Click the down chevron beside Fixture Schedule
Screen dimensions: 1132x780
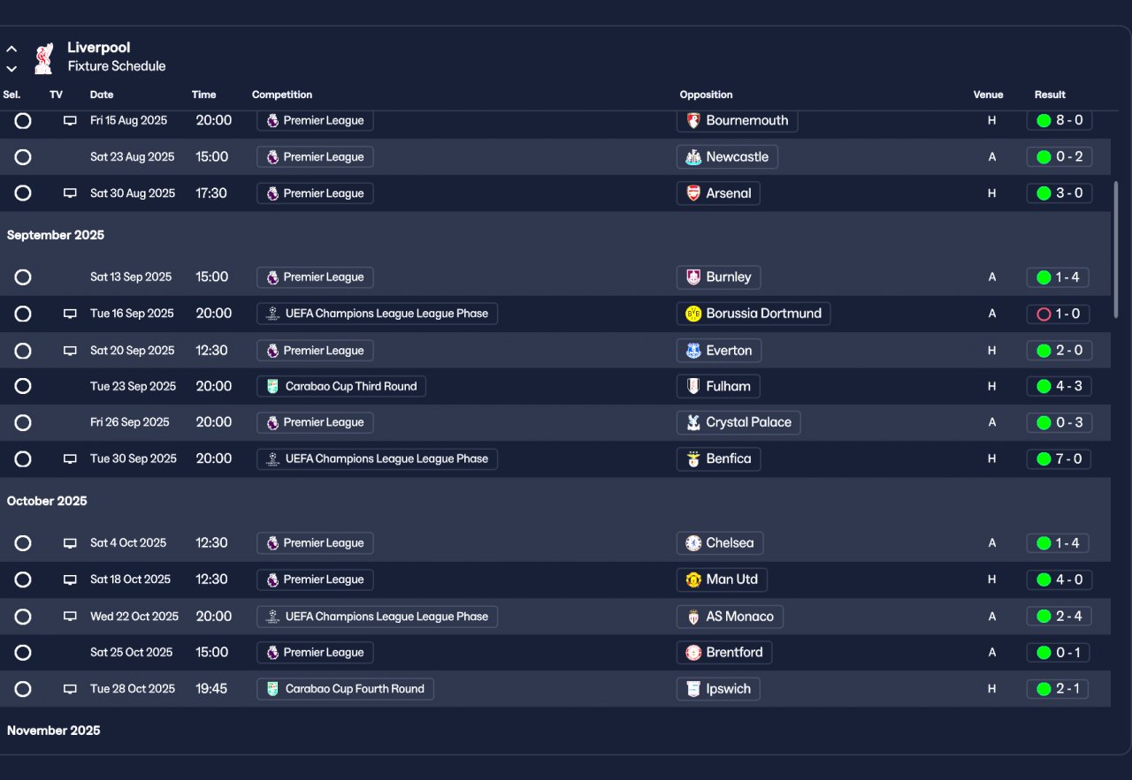11,68
